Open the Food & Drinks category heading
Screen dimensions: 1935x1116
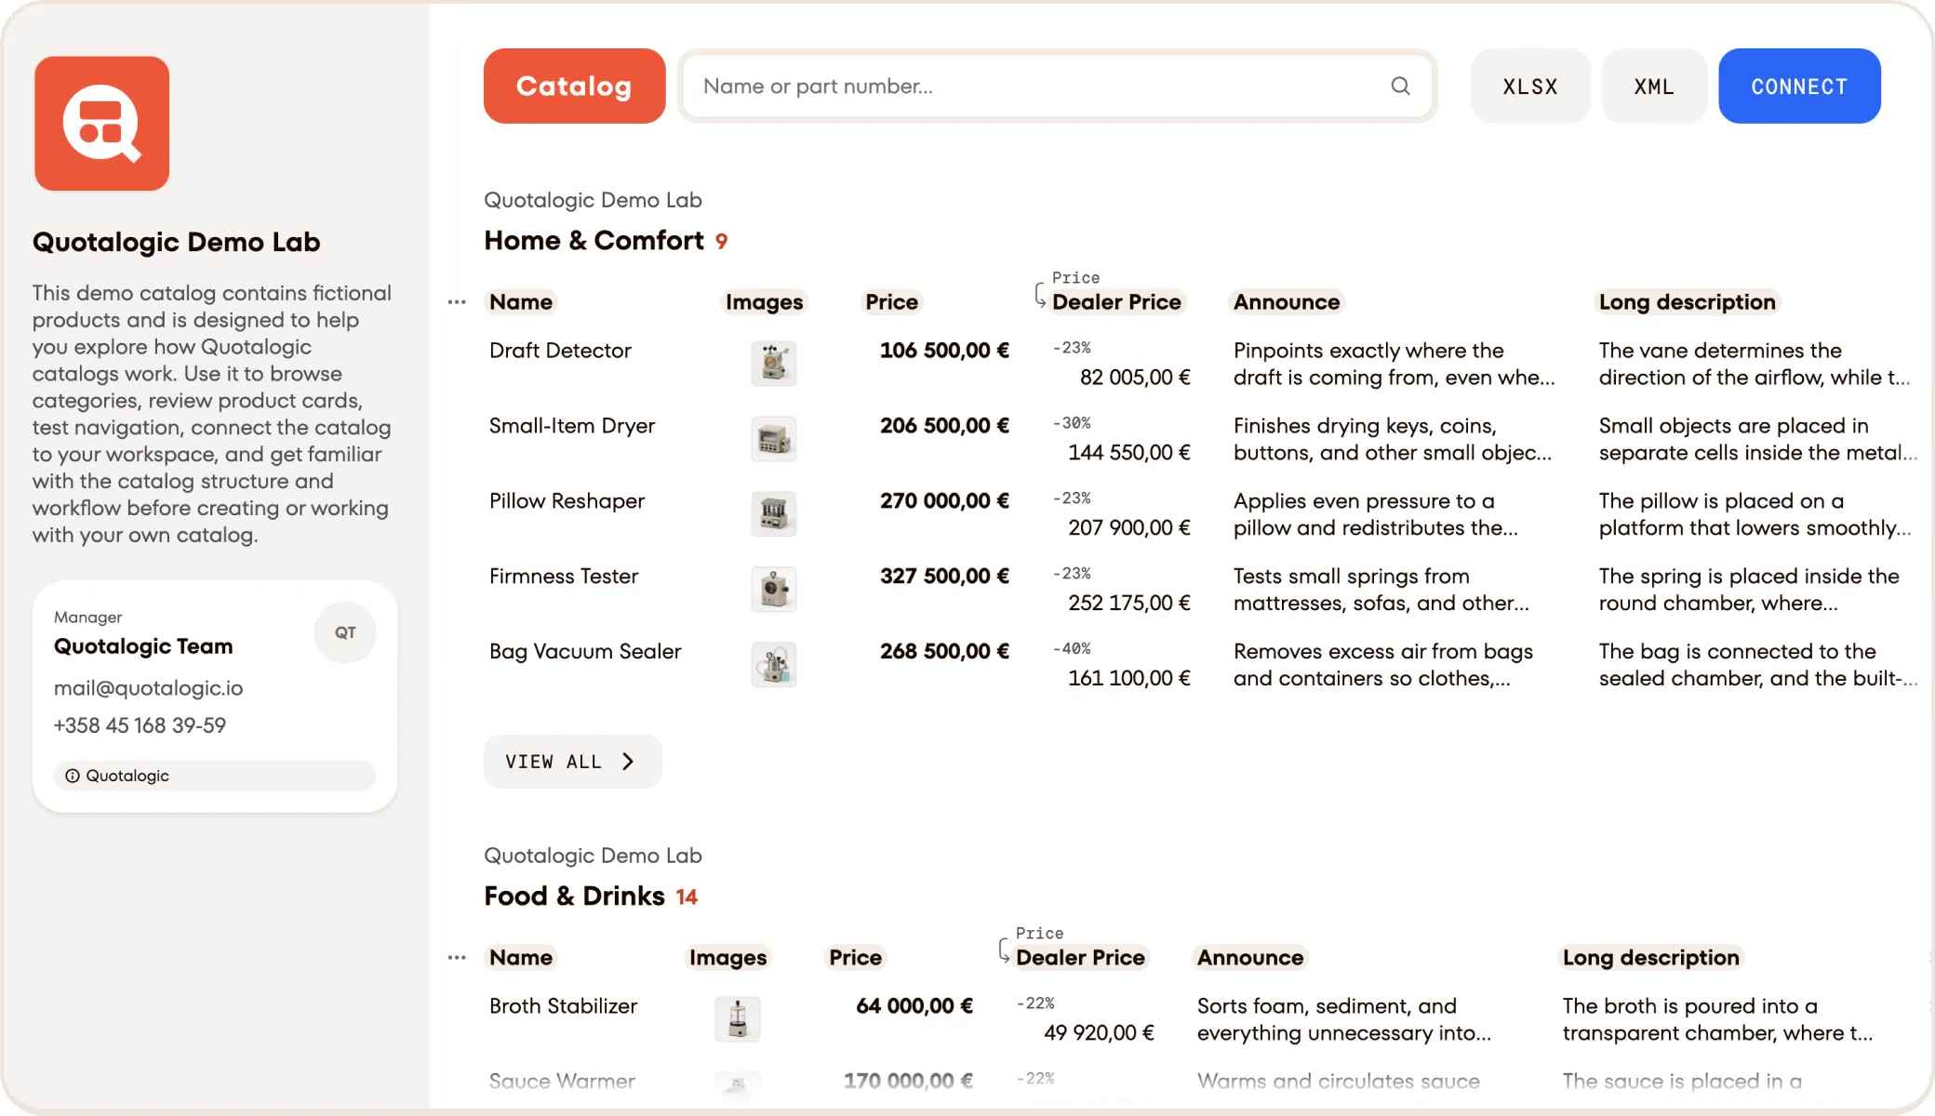point(574,897)
